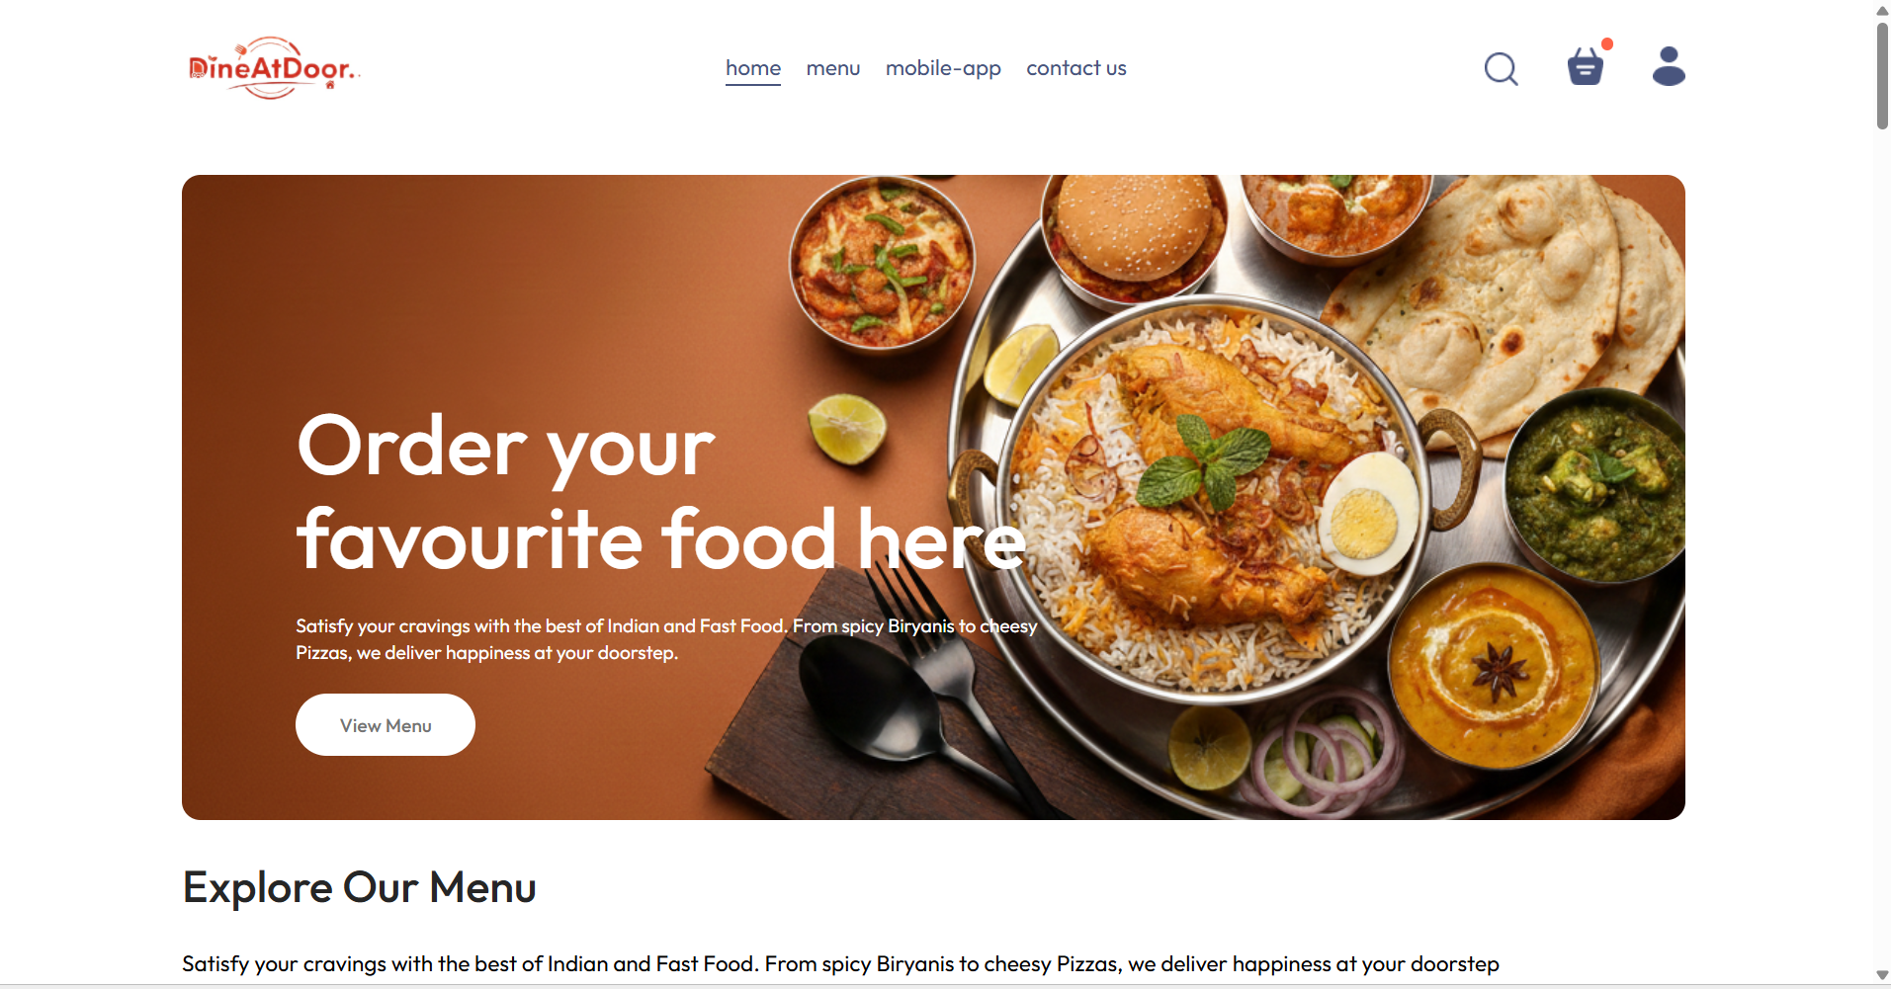Navigate to mobile-app section
Screen dimensions: 1891x989
943,68
